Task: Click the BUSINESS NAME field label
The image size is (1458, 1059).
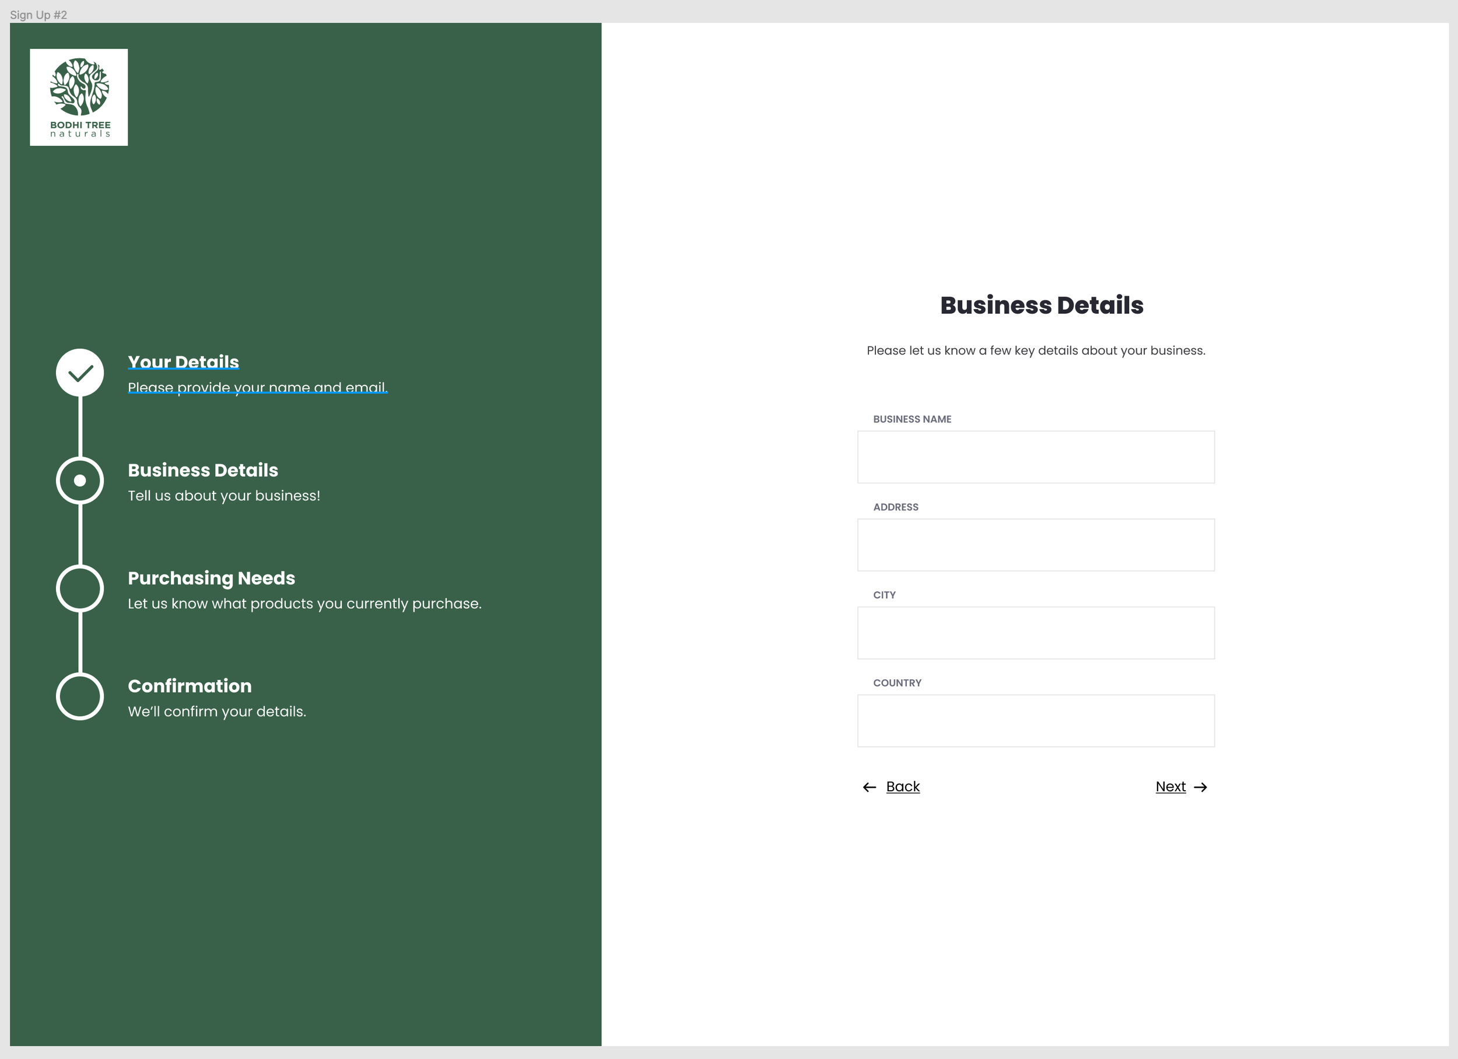Action: pos(912,419)
